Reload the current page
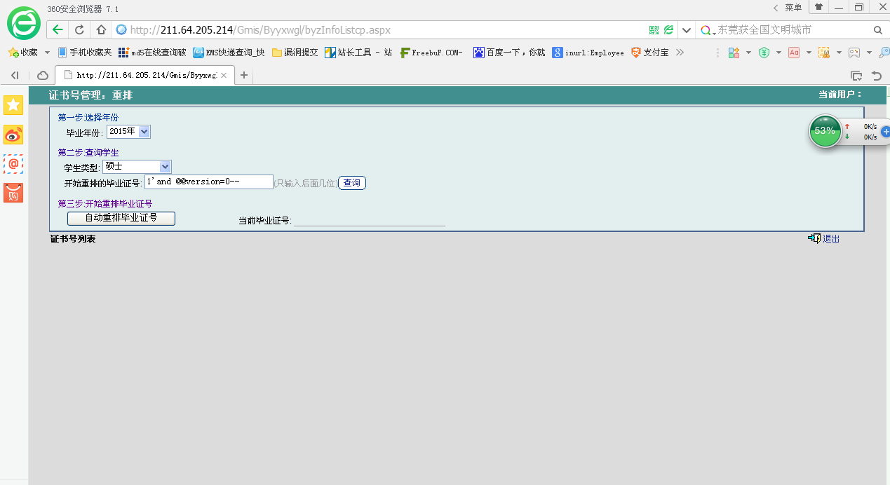The height and width of the screenshot is (485, 890). [79, 30]
